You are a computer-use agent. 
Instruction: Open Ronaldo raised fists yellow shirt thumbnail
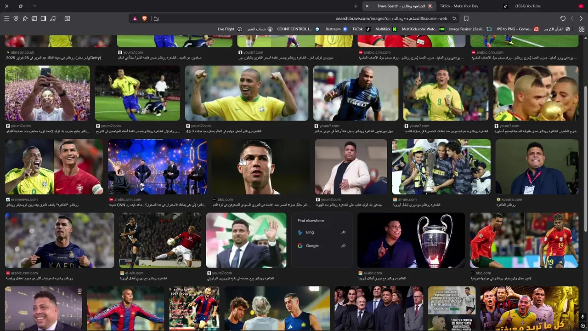pos(247,93)
